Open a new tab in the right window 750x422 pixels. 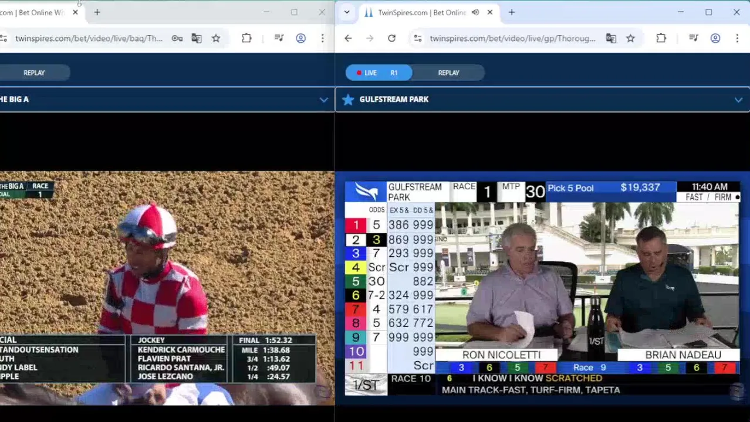click(512, 12)
